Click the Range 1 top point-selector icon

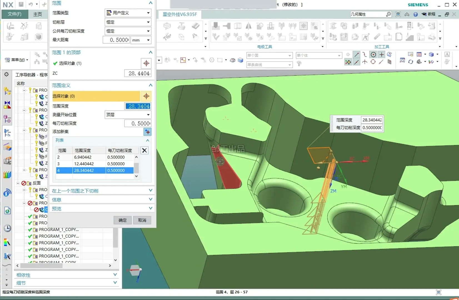click(x=146, y=63)
